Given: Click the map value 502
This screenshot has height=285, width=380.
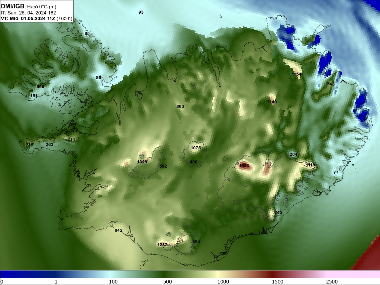Looking at the screenshot, I should pyautogui.click(x=163, y=166).
